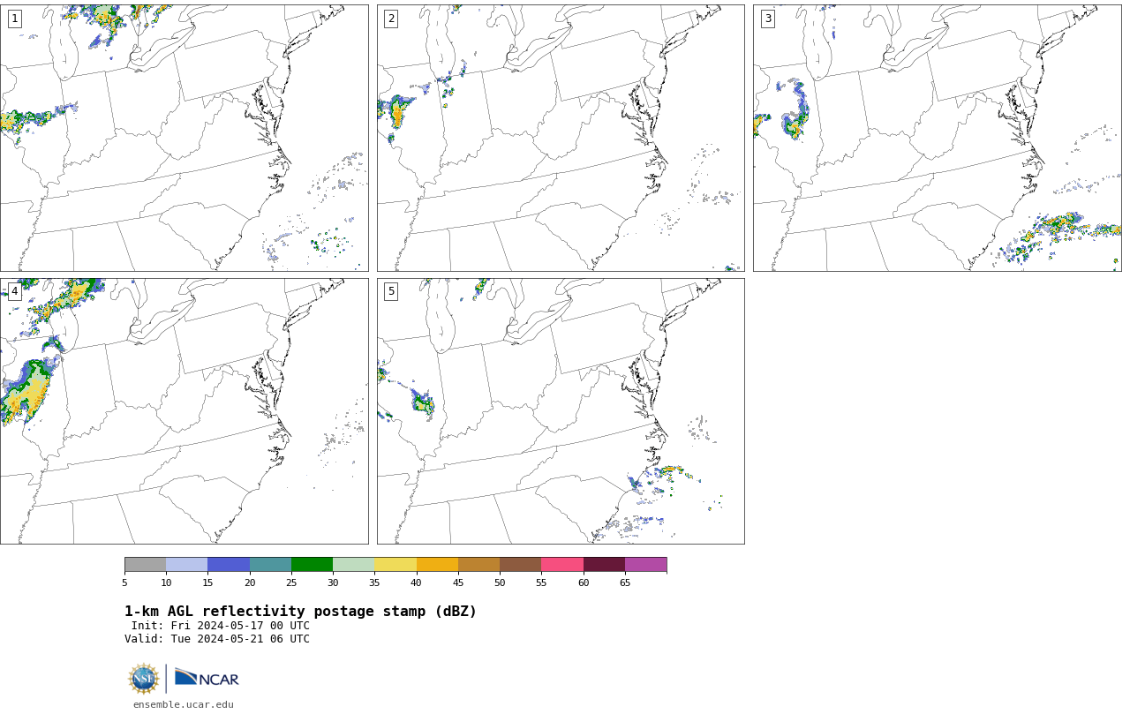1130x714 pixels.
Task: Select the pale green 30-35 dBZ swatch
Action: coord(354,565)
